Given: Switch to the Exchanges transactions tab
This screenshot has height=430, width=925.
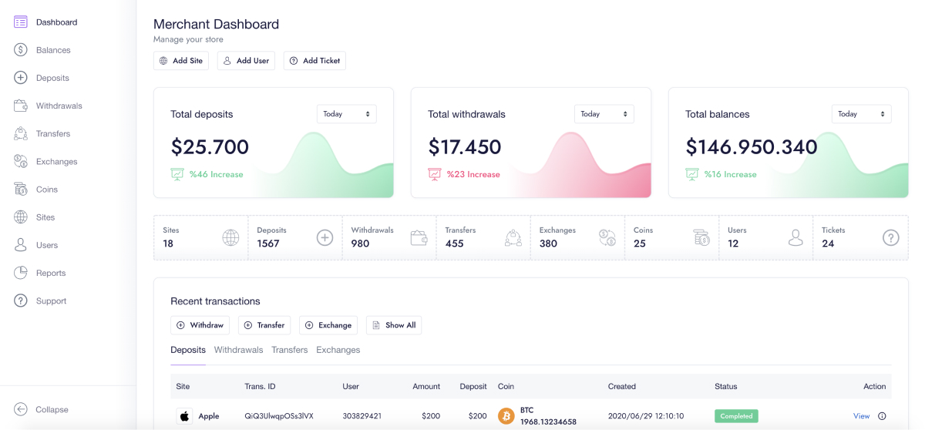Looking at the screenshot, I should tap(338, 350).
